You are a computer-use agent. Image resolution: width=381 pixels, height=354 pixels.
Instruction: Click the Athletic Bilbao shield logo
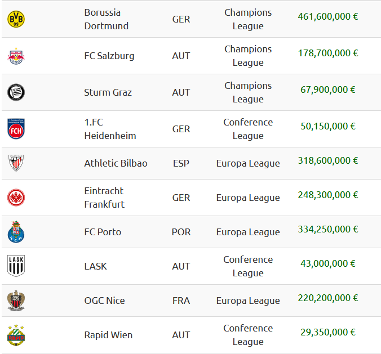[16, 163]
